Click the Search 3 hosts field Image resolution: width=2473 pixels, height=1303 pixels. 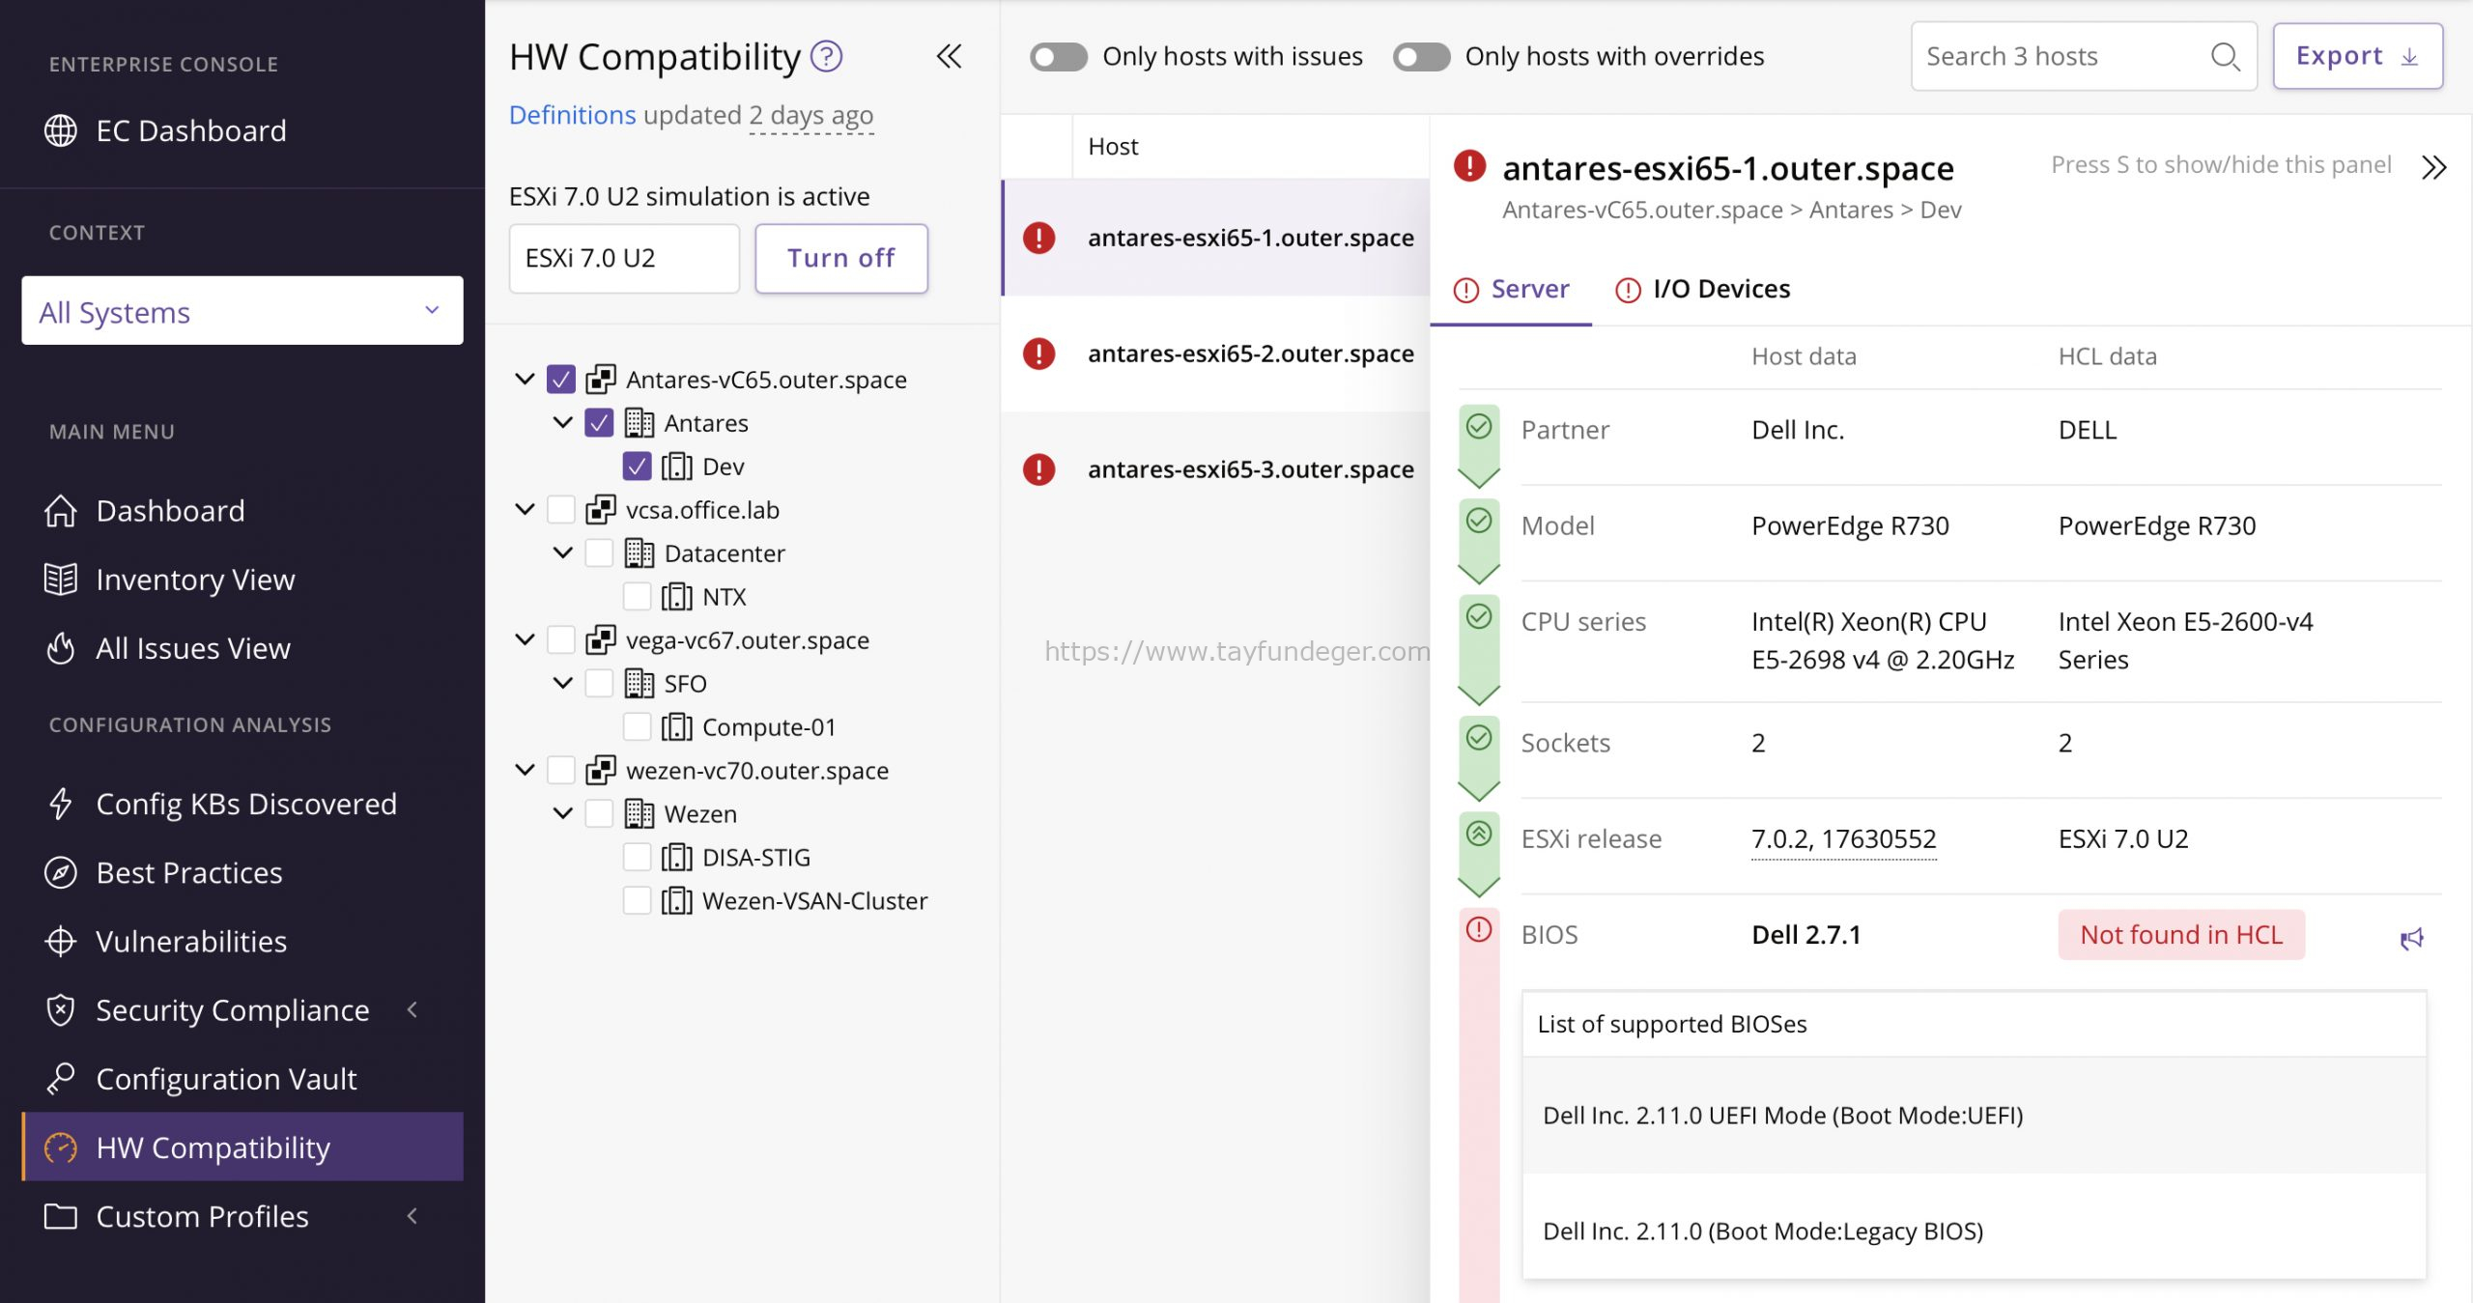point(2084,56)
